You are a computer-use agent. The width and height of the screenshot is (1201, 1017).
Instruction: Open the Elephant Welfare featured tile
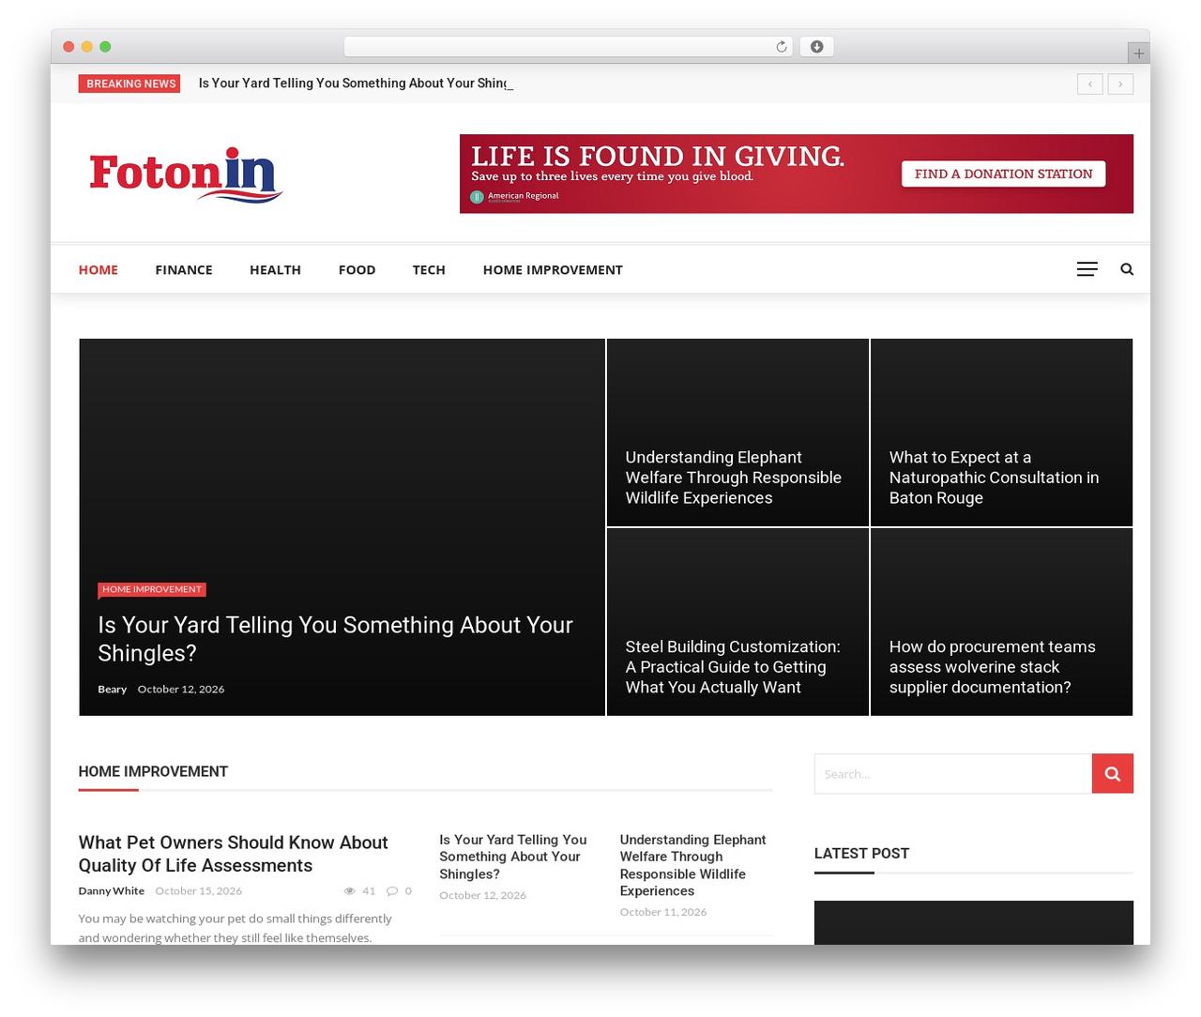coord(737,433)
